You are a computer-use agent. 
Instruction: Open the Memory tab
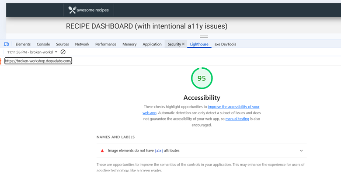pyautogui.click(x=129, y=44)
